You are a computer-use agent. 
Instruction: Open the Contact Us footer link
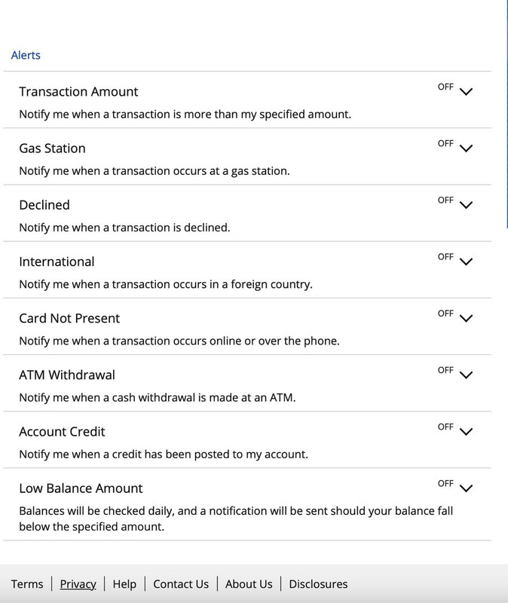click(x=181, y=584)
